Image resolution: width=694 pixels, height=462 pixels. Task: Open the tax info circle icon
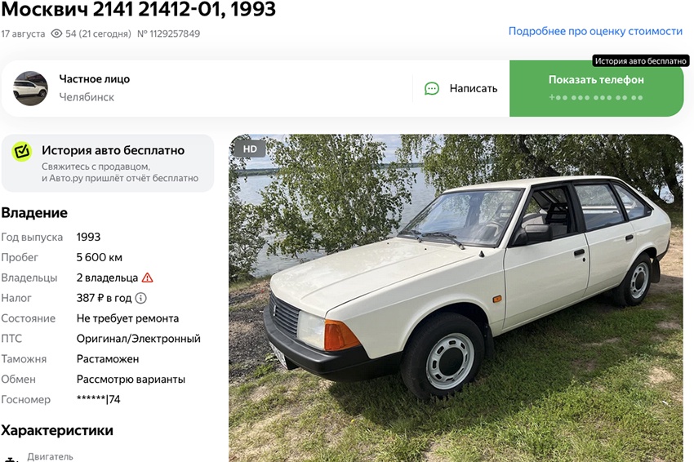point(140,298)
